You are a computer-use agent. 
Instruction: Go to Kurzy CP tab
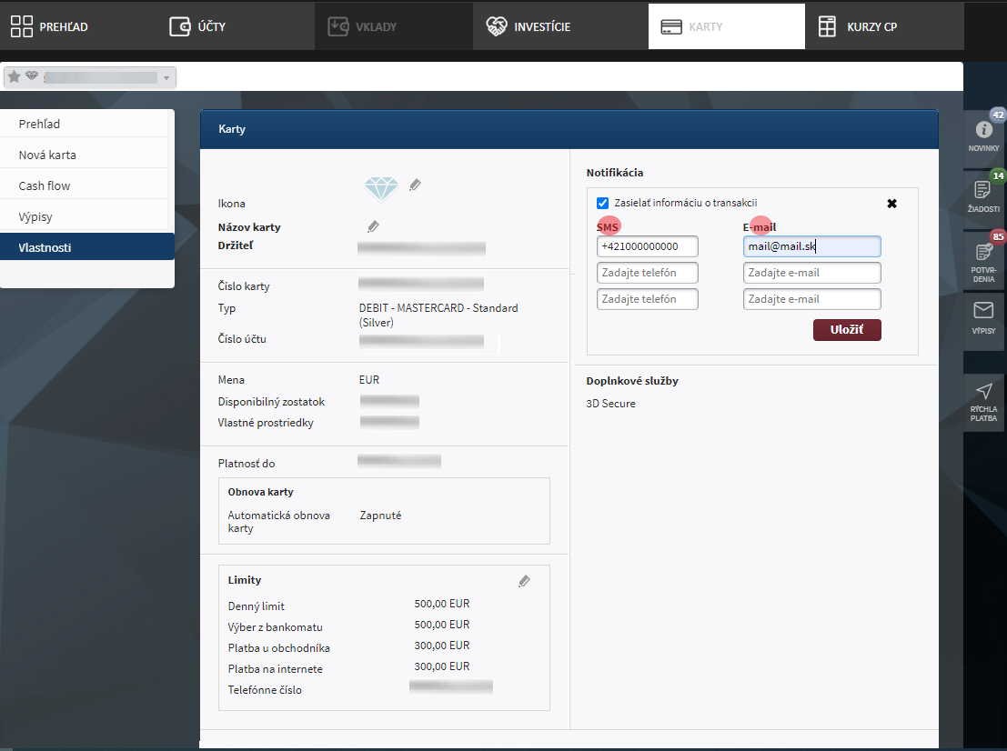857,26
